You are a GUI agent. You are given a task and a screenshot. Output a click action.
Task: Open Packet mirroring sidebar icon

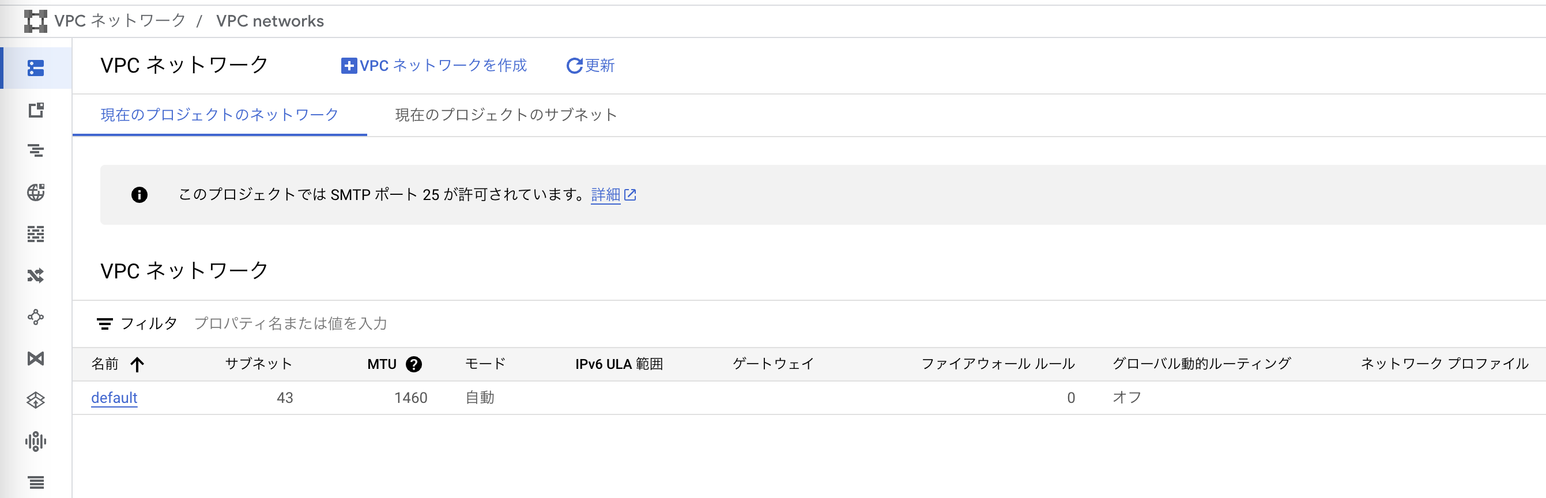(36, 441)
